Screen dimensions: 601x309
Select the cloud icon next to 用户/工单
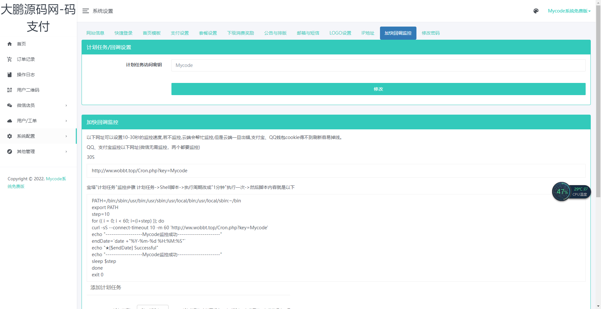coord(10,121)
